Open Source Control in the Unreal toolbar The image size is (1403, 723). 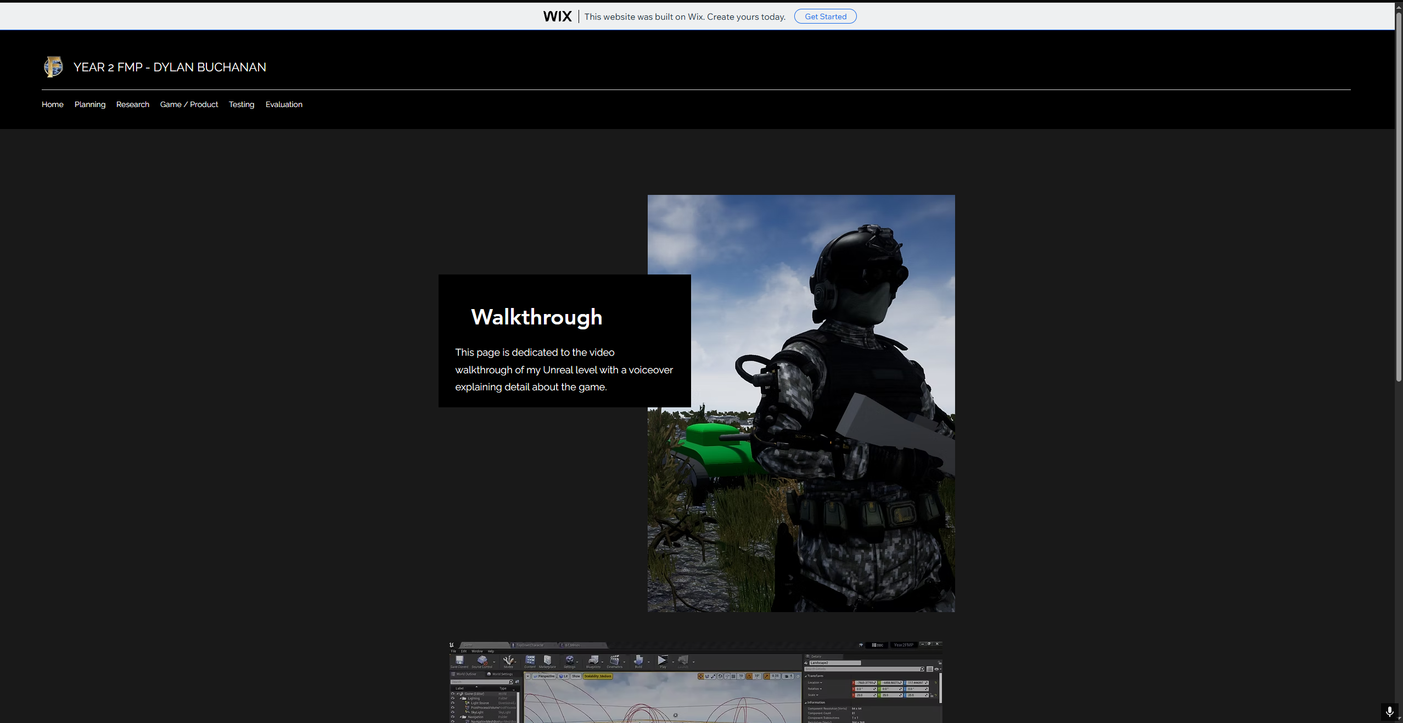[482, 660]
